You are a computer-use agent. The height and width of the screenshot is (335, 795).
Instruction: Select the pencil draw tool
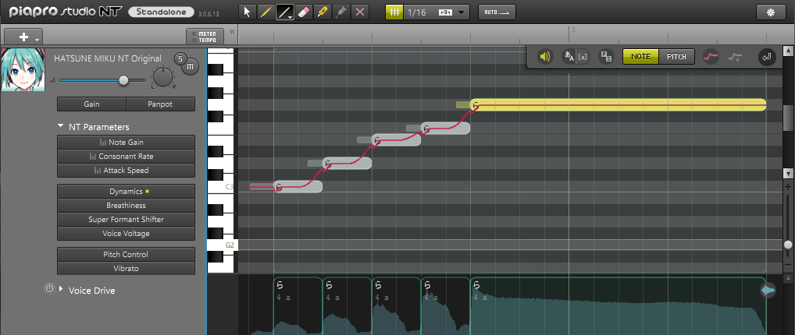[x=266, y=12]
